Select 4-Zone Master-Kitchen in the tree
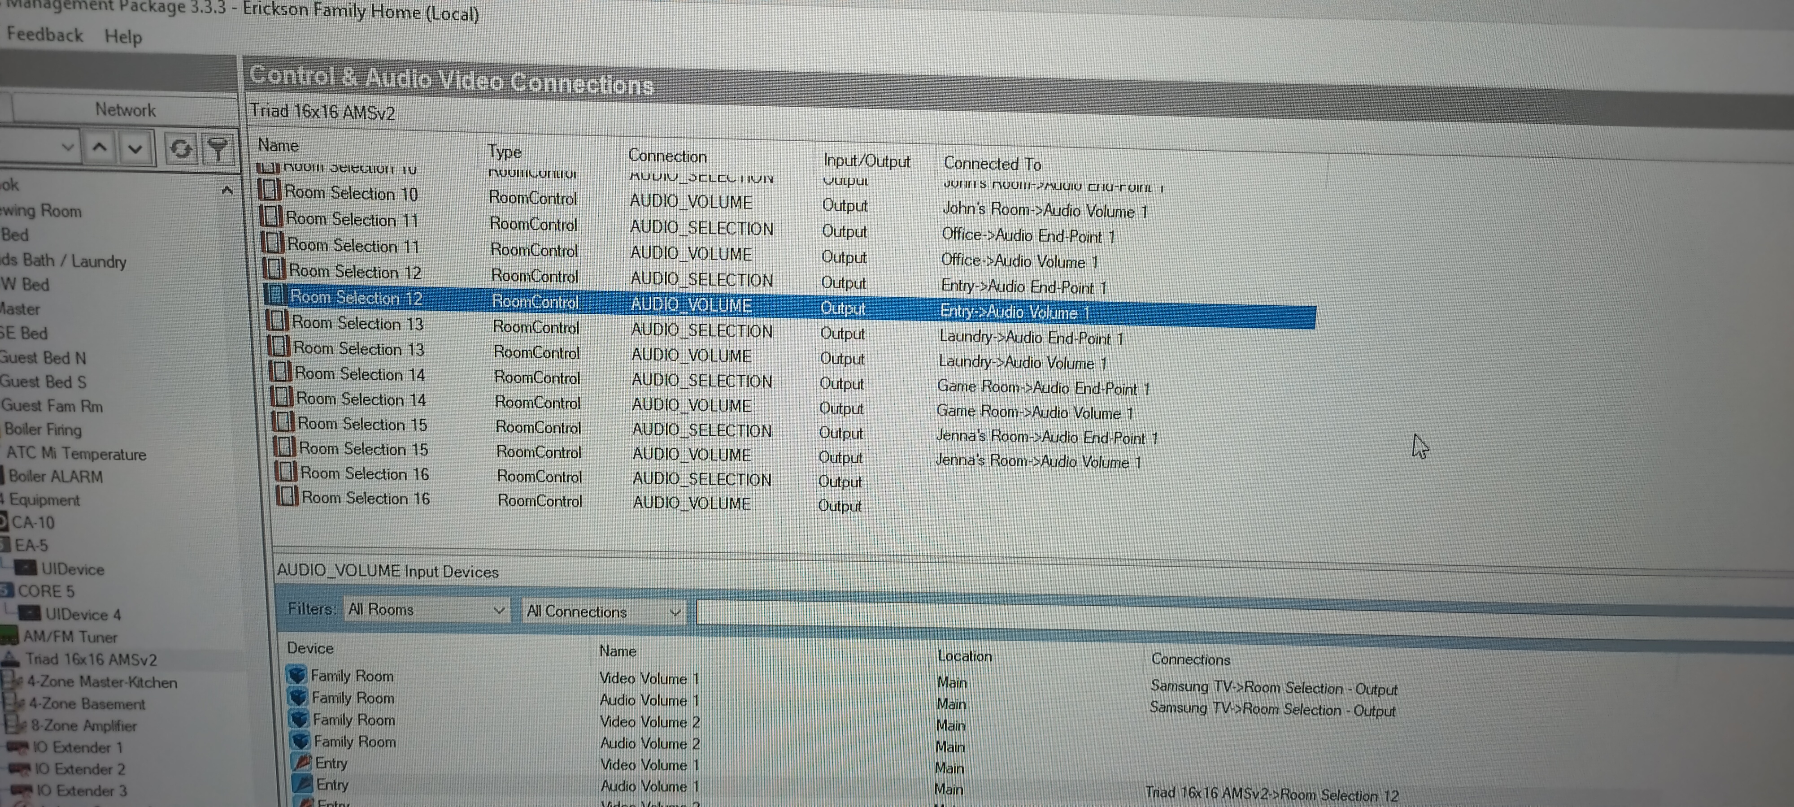 (x=102, y=681)
